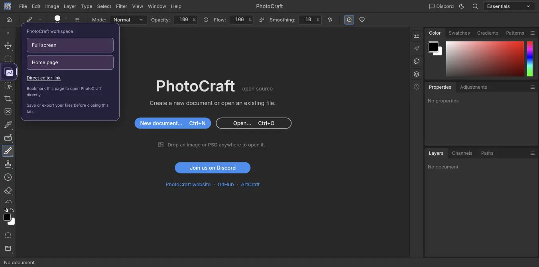Click the Discord link in title bar
The image size is (539, 267).
point(441,6)
